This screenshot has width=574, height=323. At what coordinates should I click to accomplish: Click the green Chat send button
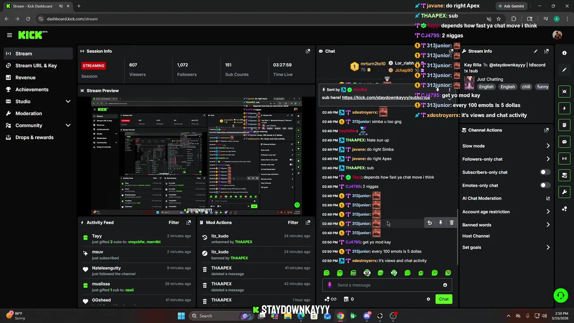point(444,299)
